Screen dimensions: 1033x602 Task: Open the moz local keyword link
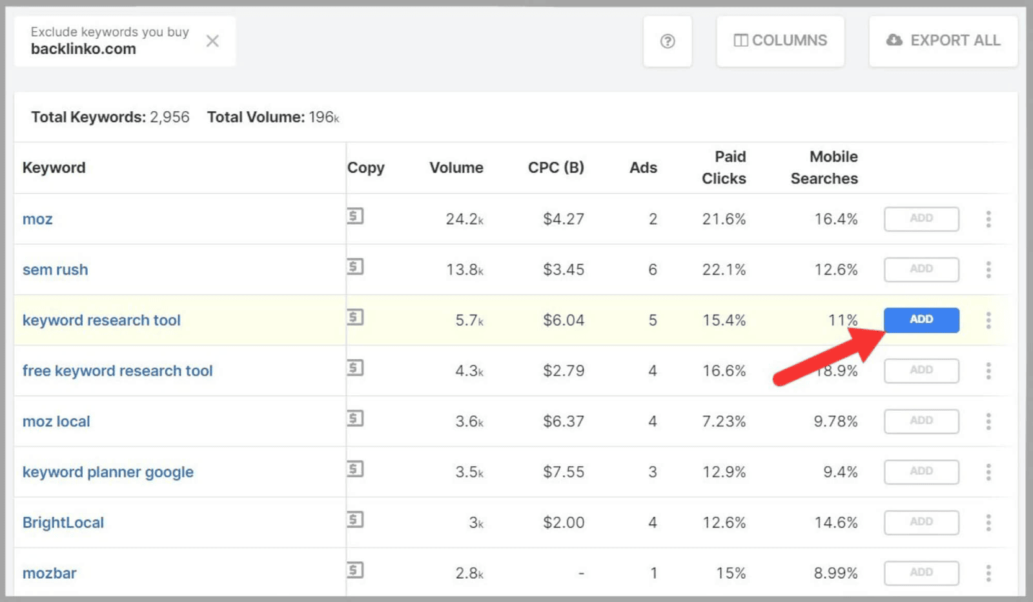(x=56, y=420)
